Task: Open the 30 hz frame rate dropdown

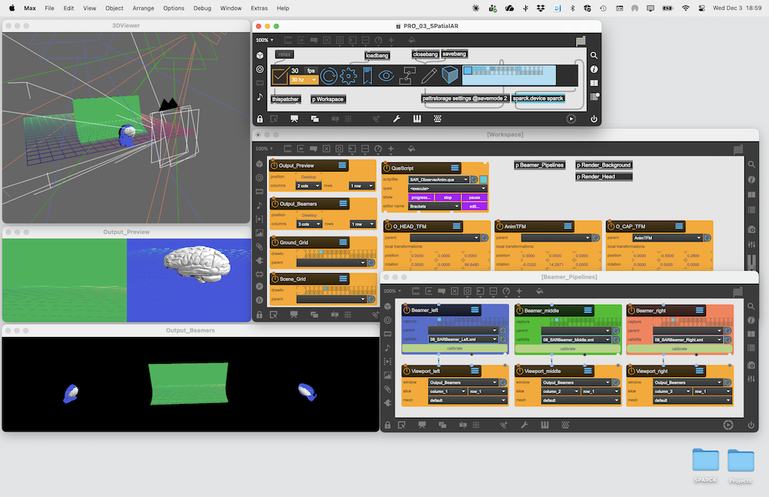Action: click(x=303, y=79)
